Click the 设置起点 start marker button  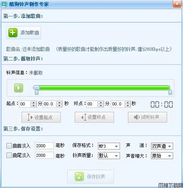pyautogui.click(x=41, y=117)
